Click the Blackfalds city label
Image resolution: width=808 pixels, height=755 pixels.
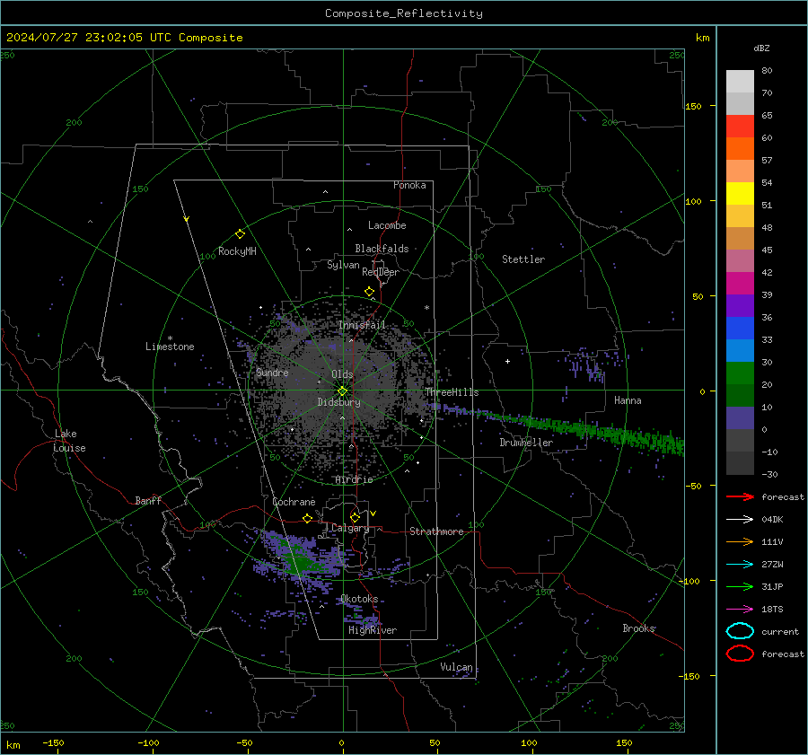point(382,249)
